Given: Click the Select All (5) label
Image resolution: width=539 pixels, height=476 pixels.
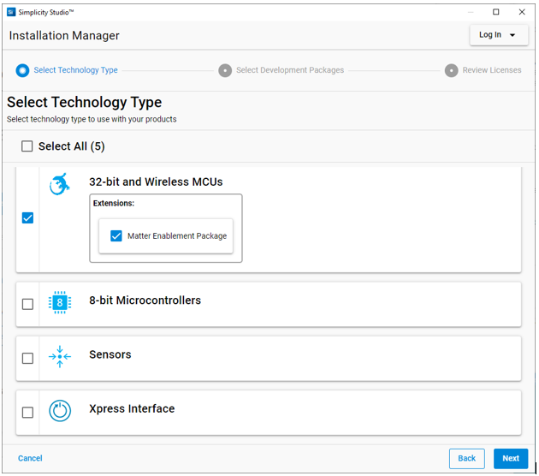Looking at the screenshot, I should click(x=72, y=146).
